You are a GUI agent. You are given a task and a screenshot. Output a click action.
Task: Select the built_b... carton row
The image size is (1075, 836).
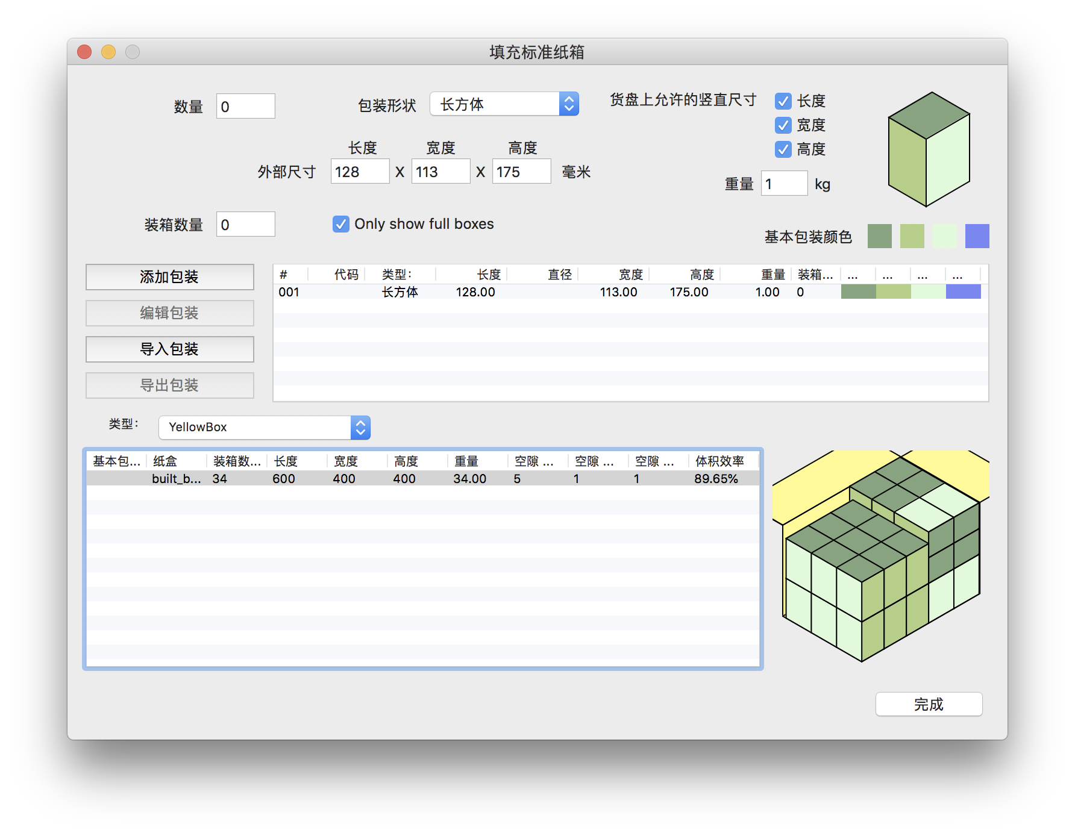click(x=423, y=479)
